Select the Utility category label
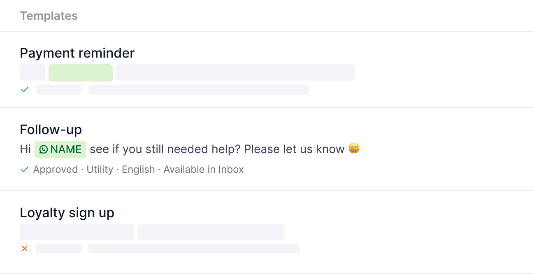Screen dimensions: 534x274 coord(100,169)
